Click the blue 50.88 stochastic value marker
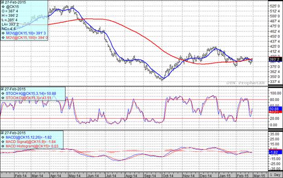The height and width of the screenshot is (178, 283). coord(275,109)
